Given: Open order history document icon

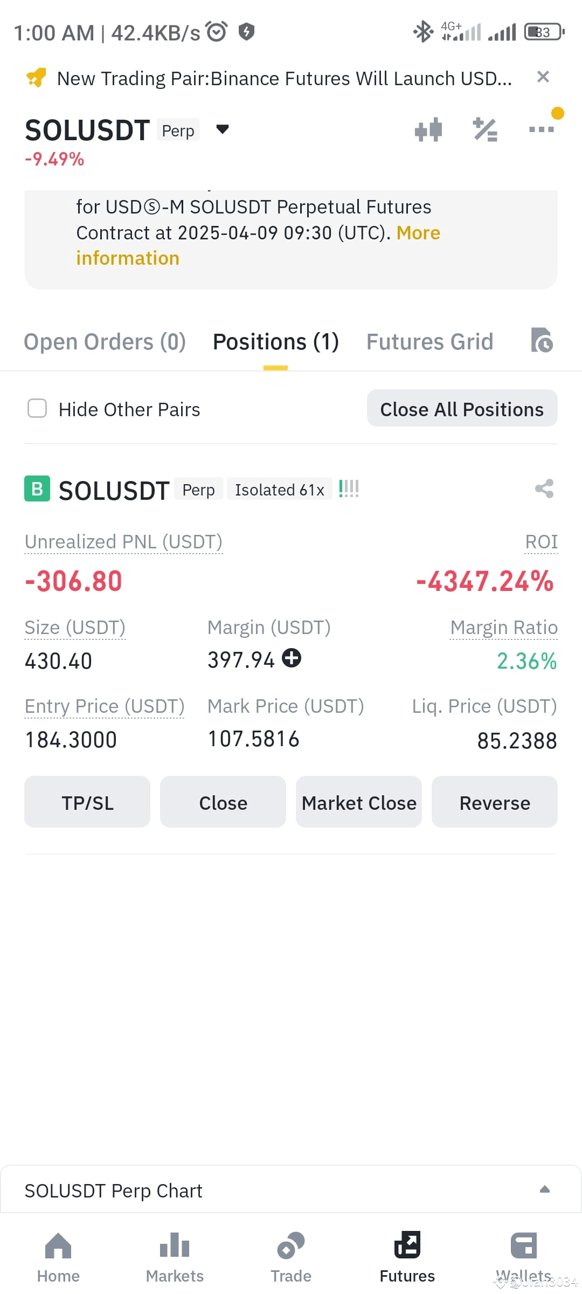Looking at the screenshot, I should [x=542, y=340].
